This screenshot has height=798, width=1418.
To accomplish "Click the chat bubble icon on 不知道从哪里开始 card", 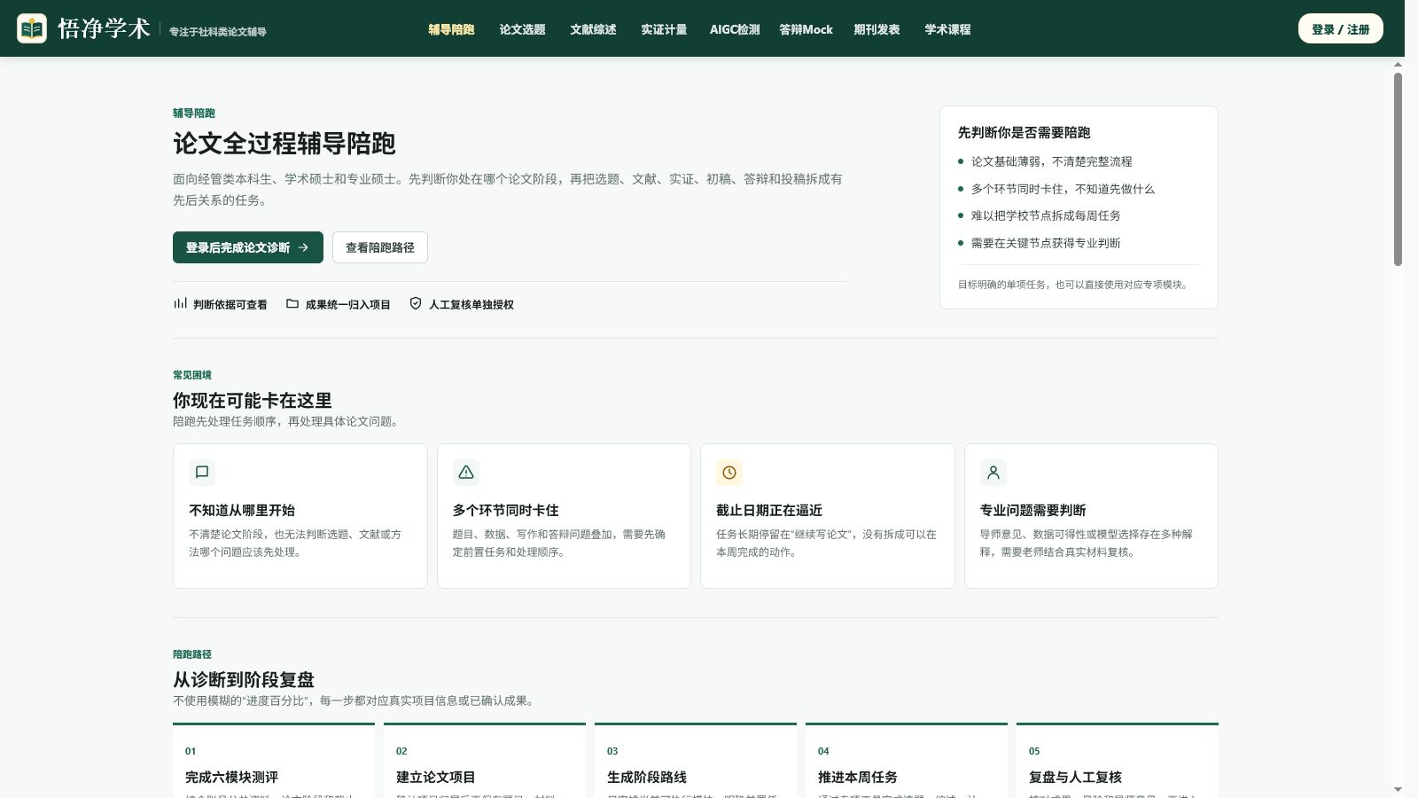I will (x=202, y=473).
